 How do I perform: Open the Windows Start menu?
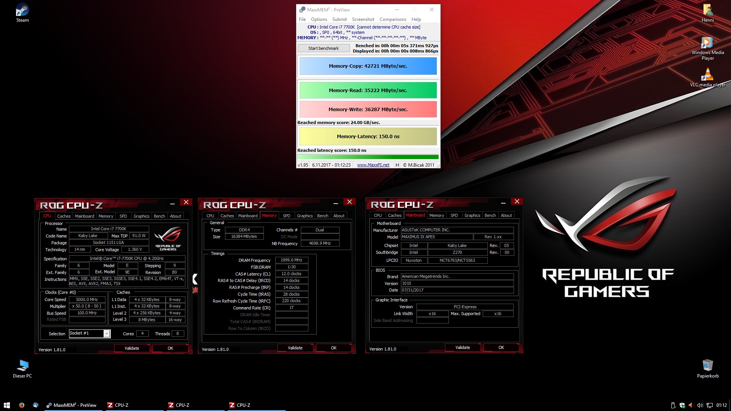[x=6, y=405]
